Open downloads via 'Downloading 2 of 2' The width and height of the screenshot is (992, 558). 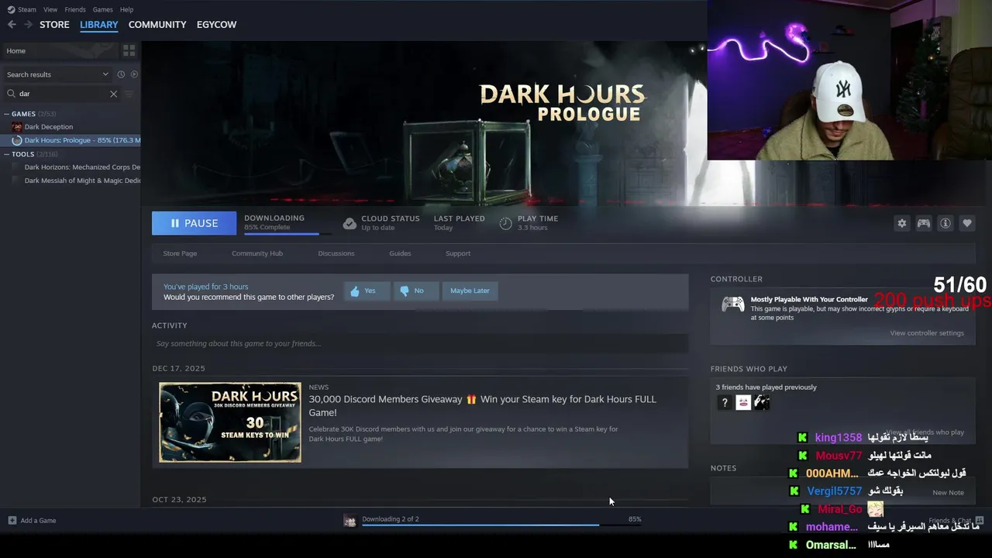coord(391,519)
